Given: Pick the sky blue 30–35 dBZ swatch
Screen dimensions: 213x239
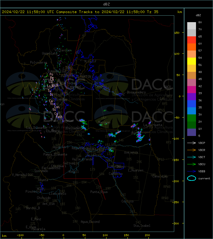Looking at the screenshot, I should tap(191, 111).
